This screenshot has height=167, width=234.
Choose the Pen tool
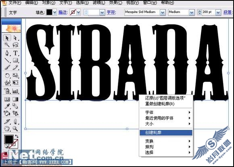click(x=7, y=53)
